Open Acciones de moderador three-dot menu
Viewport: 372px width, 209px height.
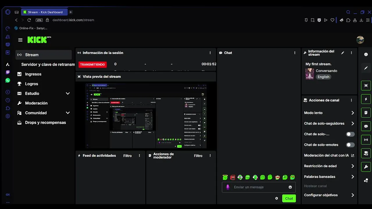point(210,156)
